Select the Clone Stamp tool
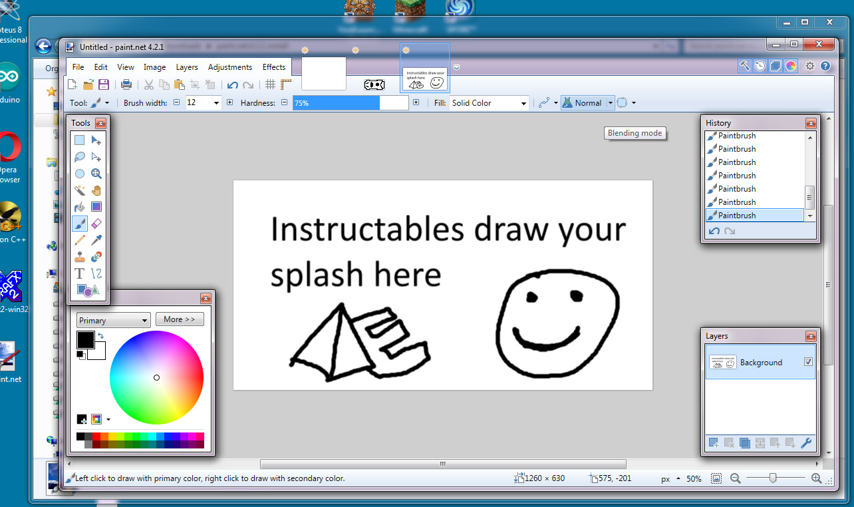The width and height of the screenshot is (854, 507). click(79, 257)
